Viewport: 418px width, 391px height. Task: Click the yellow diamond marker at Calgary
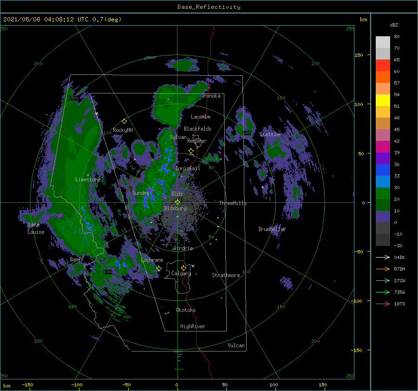click(x=183, y=268)
